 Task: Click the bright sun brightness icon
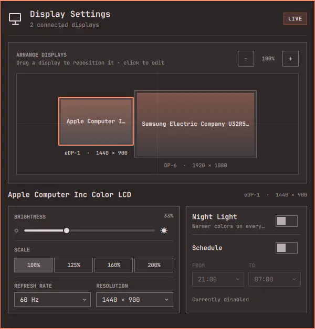[x=164, y=231]
